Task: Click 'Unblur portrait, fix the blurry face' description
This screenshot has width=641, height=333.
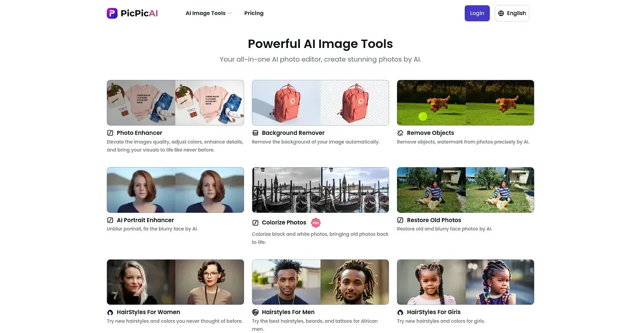Action: [152, 229]
